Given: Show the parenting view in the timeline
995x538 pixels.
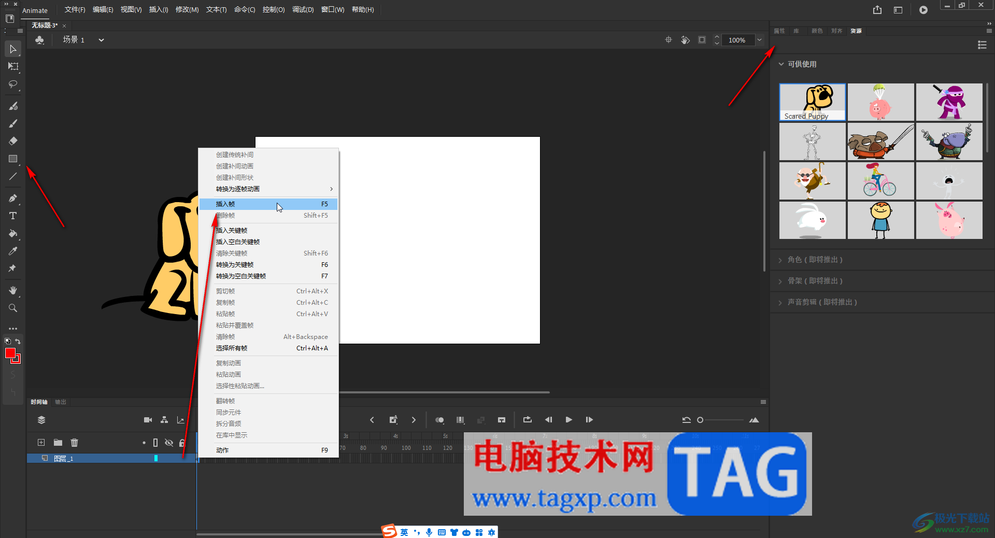Looking at the screenshot, I should (x=164, y=420).
